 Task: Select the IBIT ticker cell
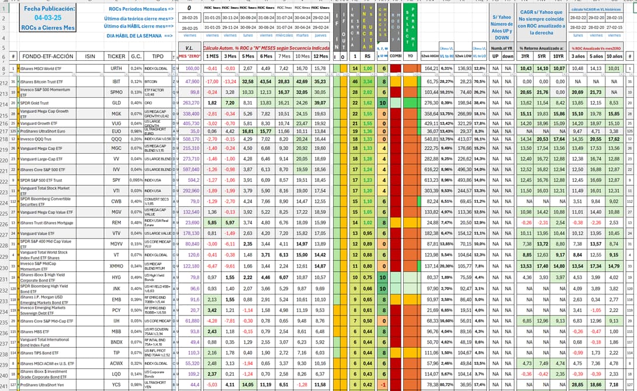click(x=116, y=82)
